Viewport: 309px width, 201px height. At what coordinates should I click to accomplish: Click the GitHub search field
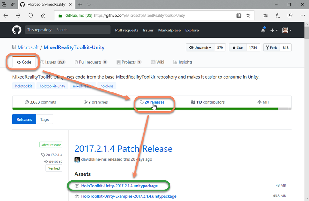82,30
